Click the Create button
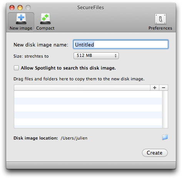Image resolution: width=182 pixels, height=178 pixels. tap(155, 153)
